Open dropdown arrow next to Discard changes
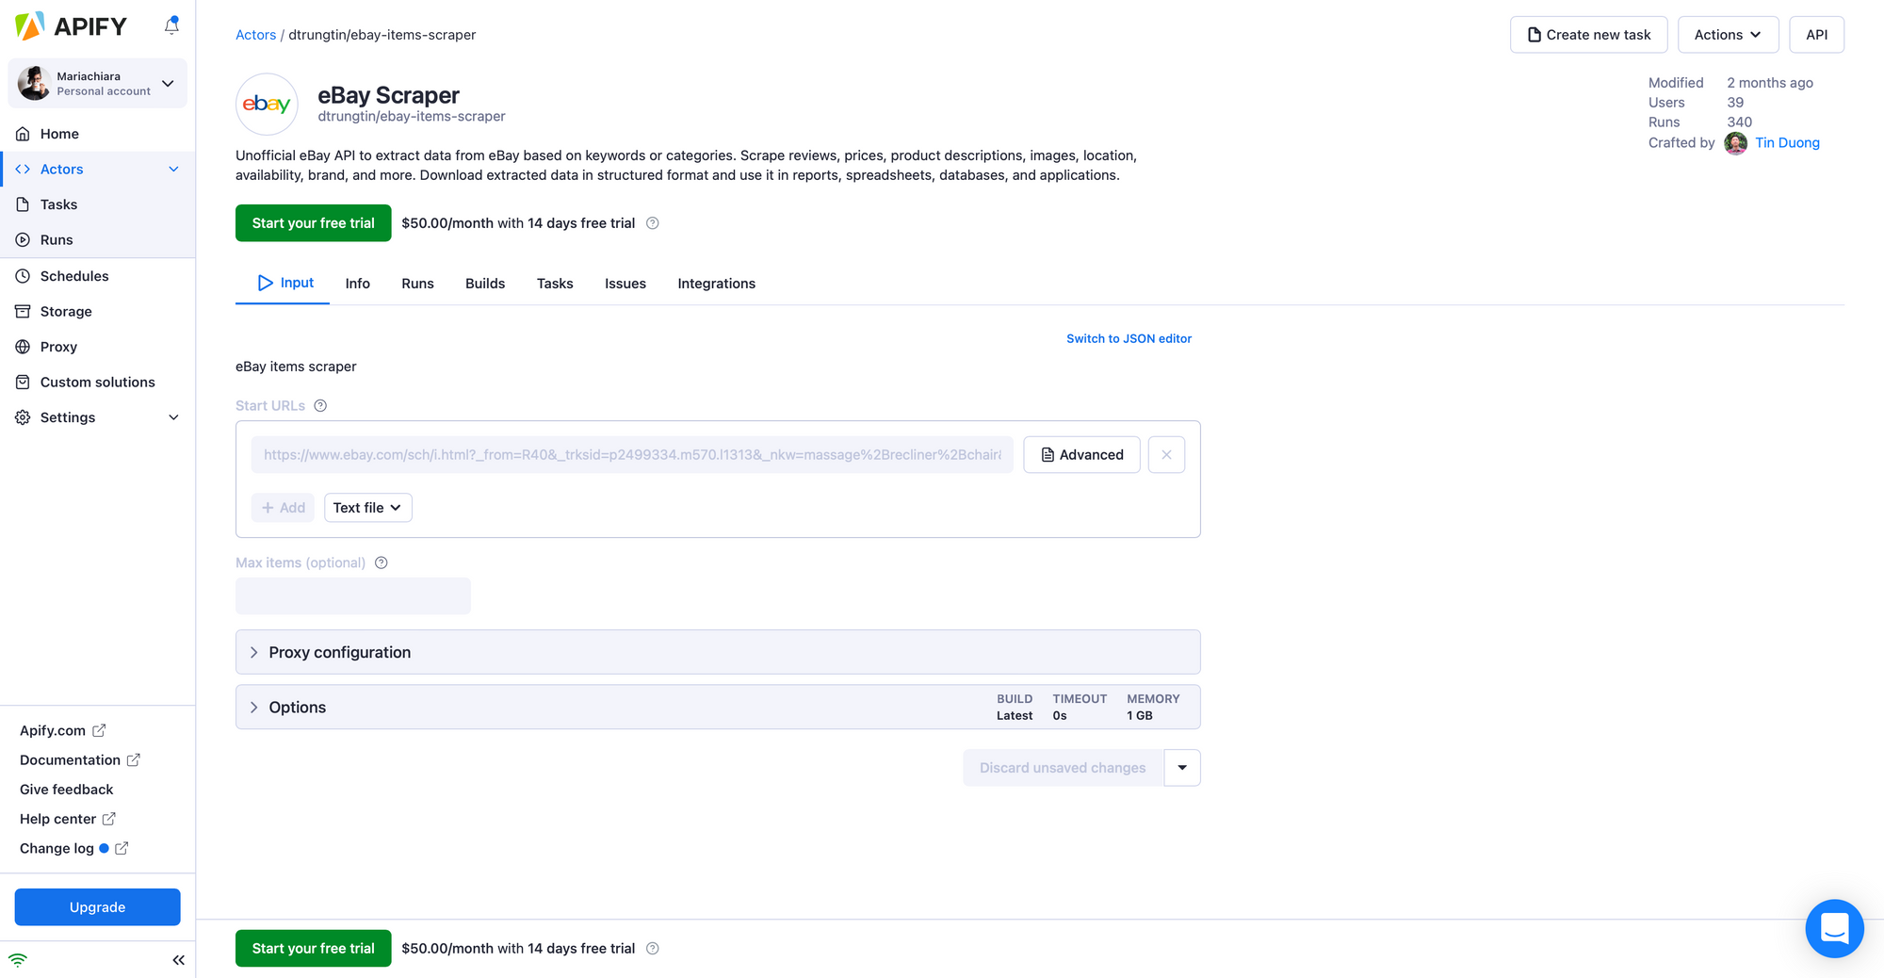1884x978 pixels. 1182,768
